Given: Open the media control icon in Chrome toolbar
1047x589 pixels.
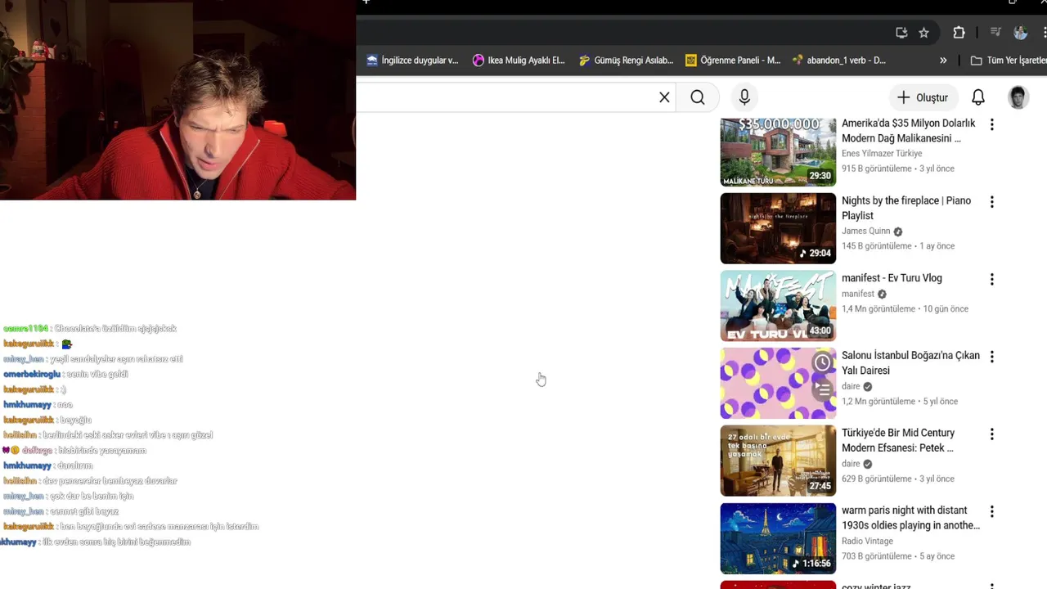Looking at the screenshot, I should click(995, 33).
